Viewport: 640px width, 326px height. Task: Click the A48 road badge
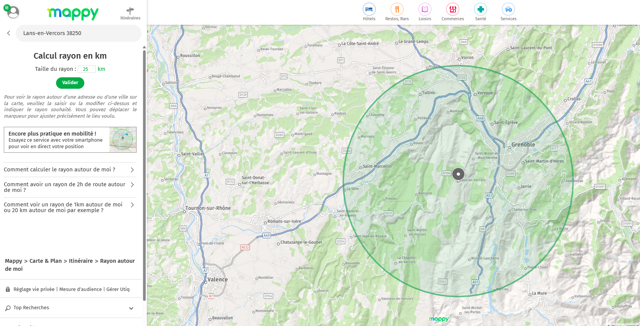tap(481, 118)
